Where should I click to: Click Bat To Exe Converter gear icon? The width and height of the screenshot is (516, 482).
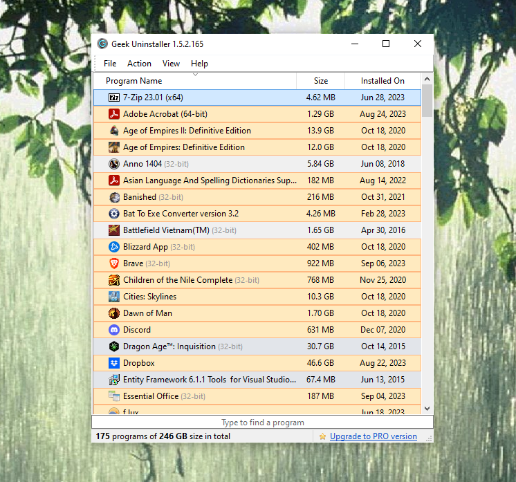114,214
